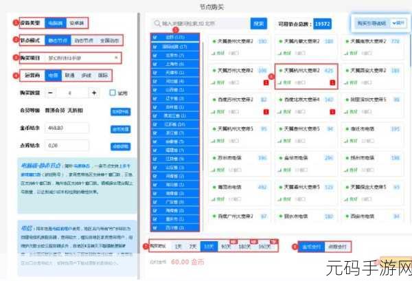412x281 pixels.
Task: Toggle the 海南省 region checkbox
Action: point(154,210)
